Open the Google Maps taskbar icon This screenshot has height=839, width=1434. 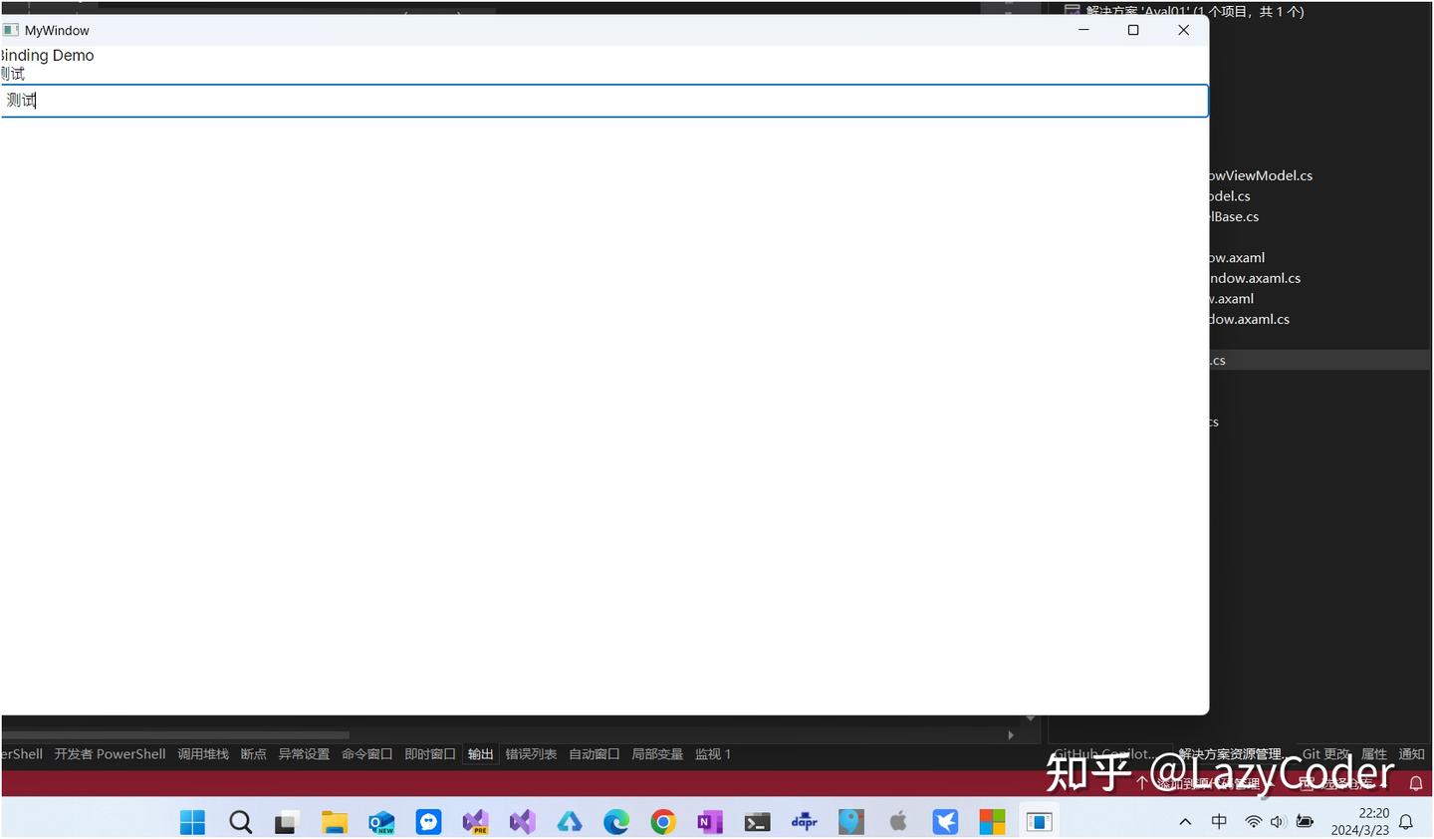850,822
